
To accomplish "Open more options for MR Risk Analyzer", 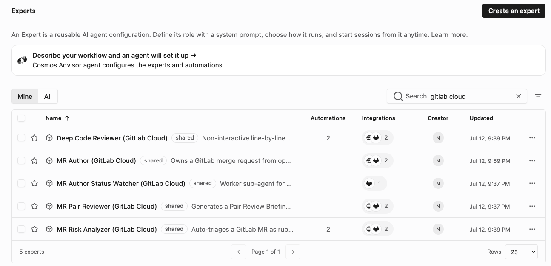I will click(x=532, y=229).
